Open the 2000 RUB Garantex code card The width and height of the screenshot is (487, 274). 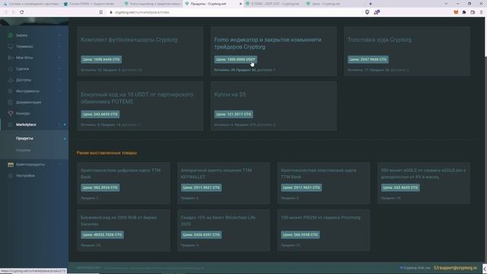point(123,230)
